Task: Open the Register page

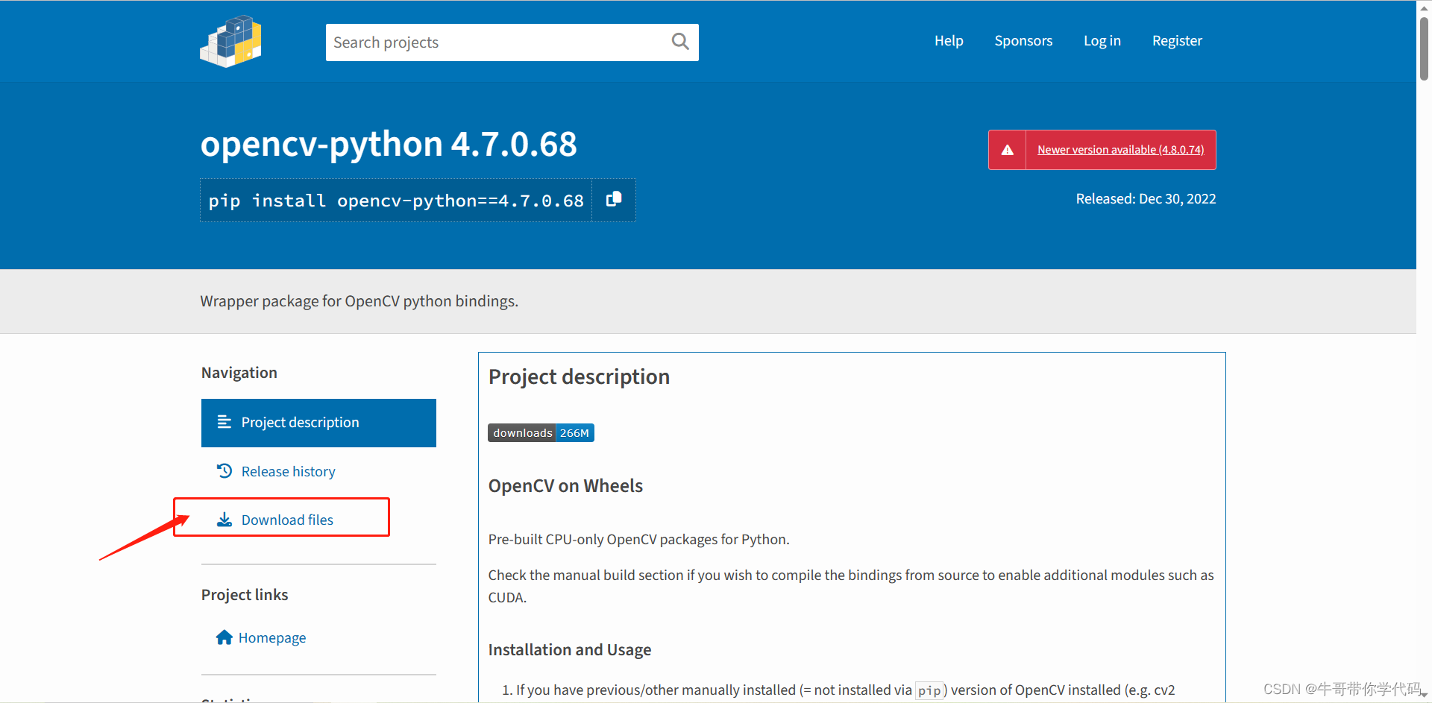Action: [x=1177, y=41]
